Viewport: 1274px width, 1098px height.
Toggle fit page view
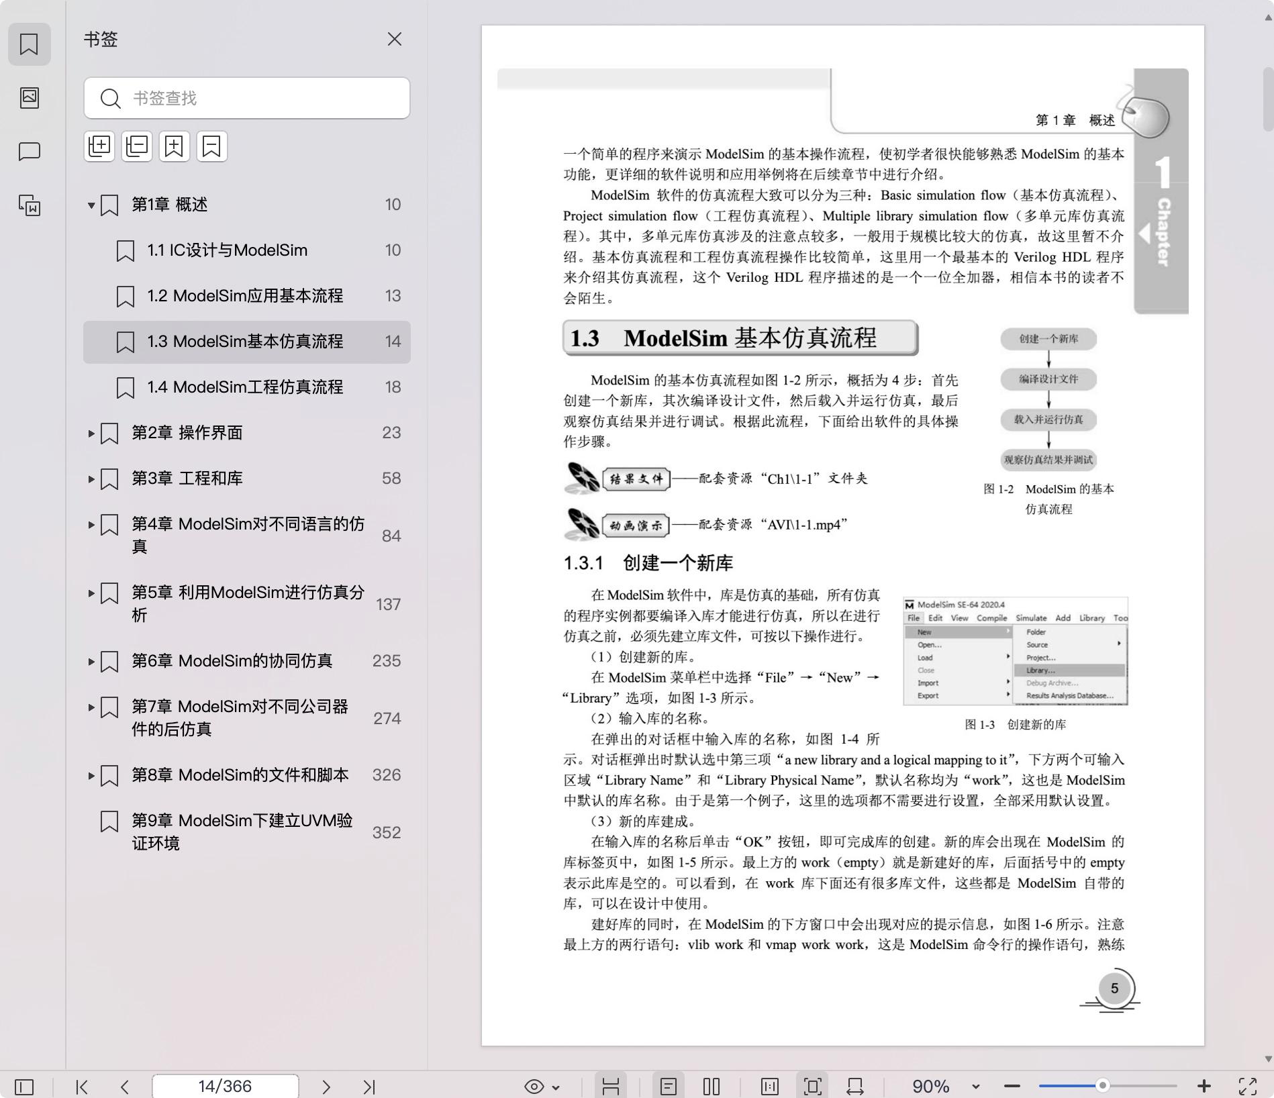(x=812, y=1087)
